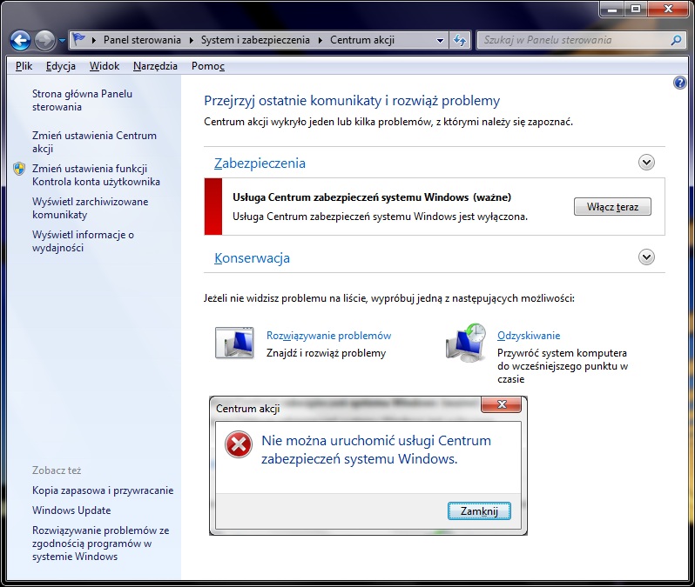The width and height of the screenshot is (695, 587).
Task: Select 'Panel sterowania' breadcrumb
Action: pyautogui.click(x=142, y=40)
